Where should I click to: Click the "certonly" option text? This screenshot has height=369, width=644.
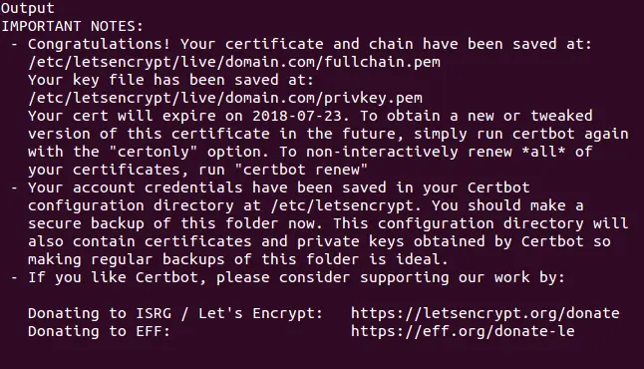(154, 152)
